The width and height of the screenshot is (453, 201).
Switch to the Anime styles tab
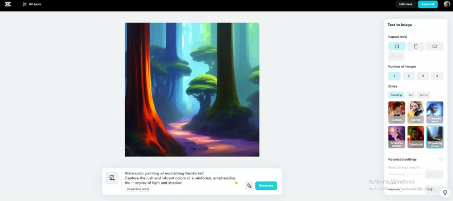424,95
